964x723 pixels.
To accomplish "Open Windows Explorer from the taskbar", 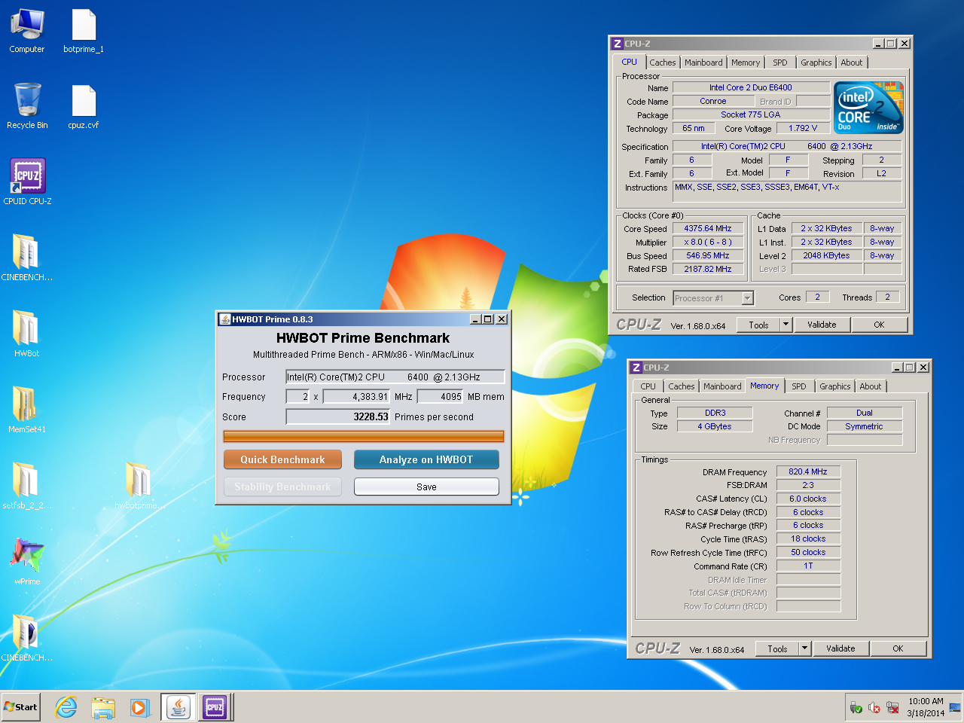I will pos(102,707).
